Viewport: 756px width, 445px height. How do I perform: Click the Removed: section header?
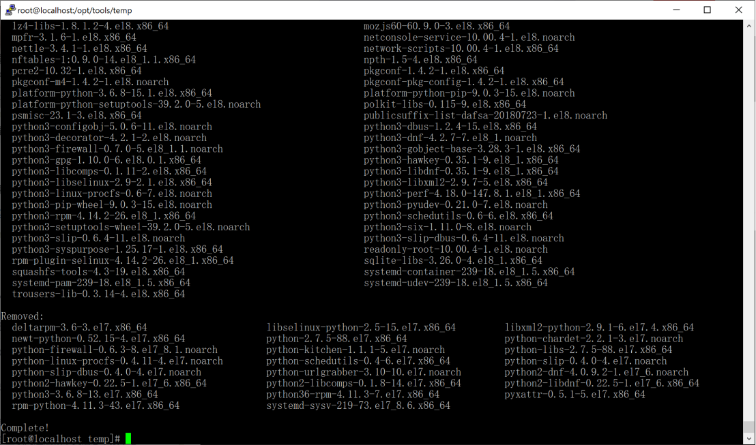click(25, 316)
